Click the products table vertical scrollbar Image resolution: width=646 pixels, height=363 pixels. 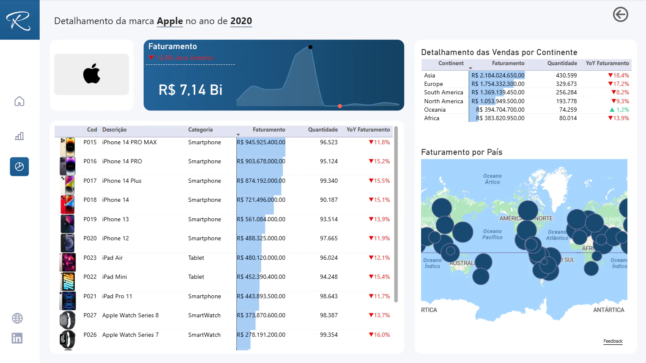point(396,214)
